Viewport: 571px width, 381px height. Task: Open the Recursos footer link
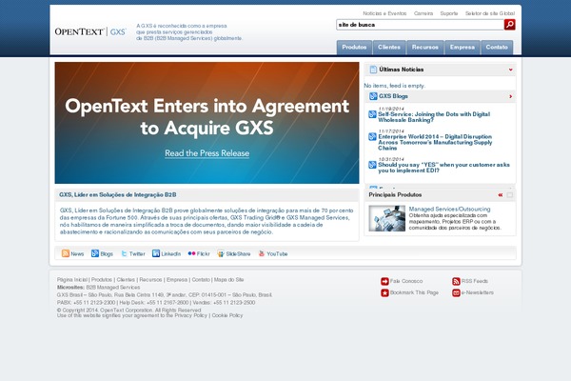pos(150,280)
